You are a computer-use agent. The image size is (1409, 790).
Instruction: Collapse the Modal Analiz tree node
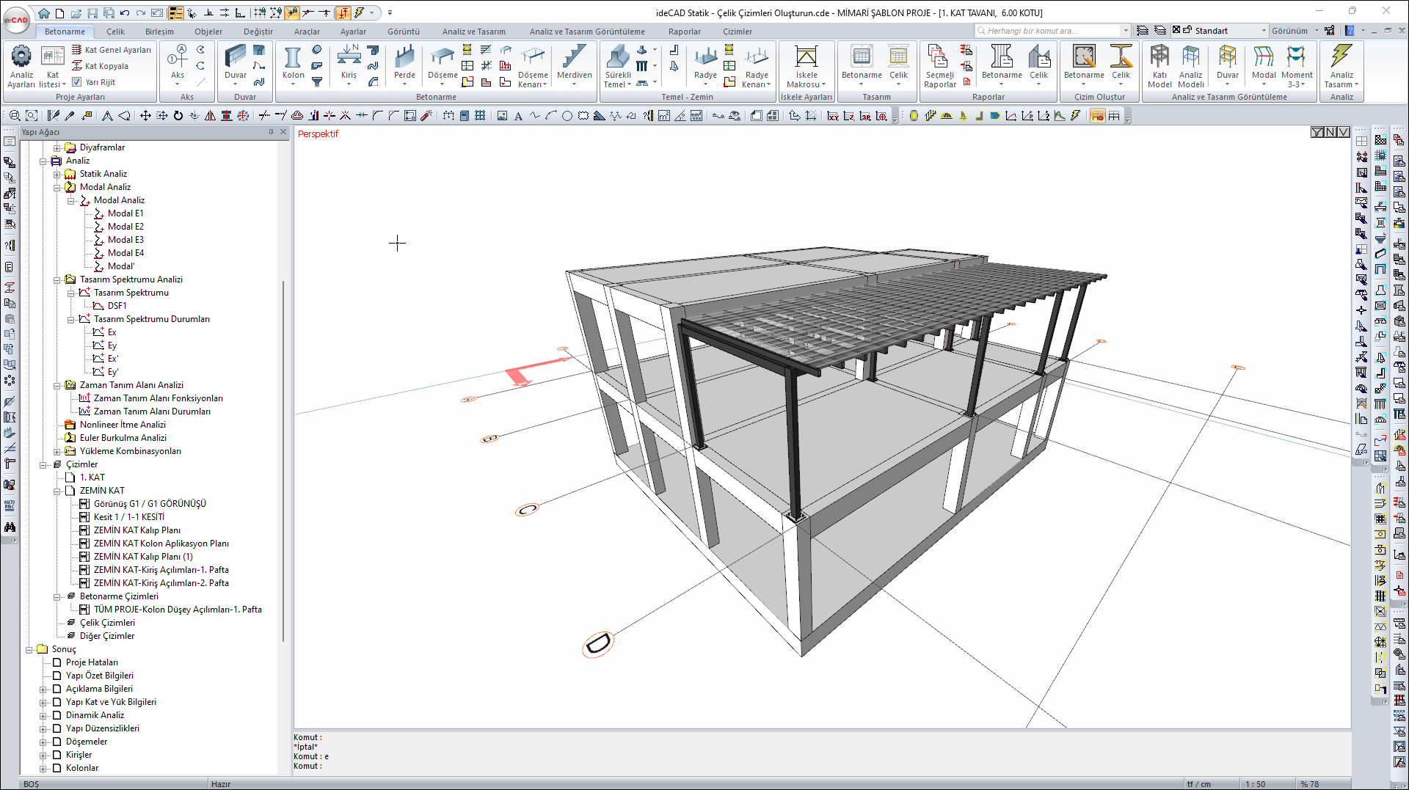pyautogui.click(x=57, y=187)
